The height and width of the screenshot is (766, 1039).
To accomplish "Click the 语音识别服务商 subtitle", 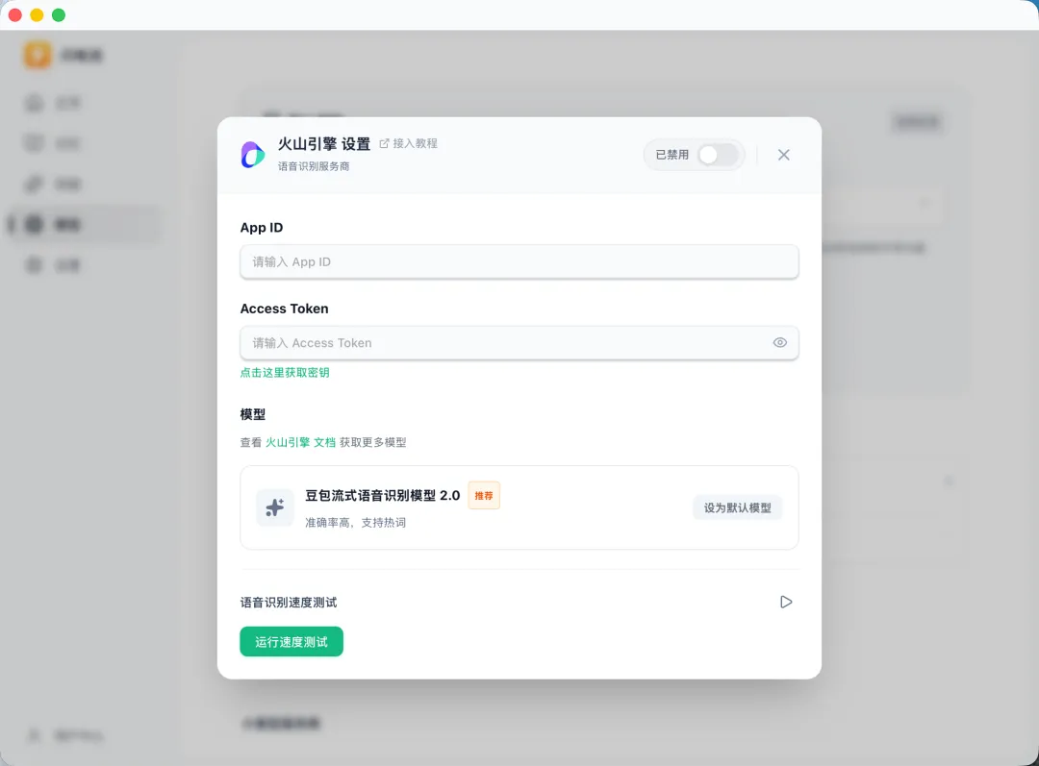I will 314,166.
